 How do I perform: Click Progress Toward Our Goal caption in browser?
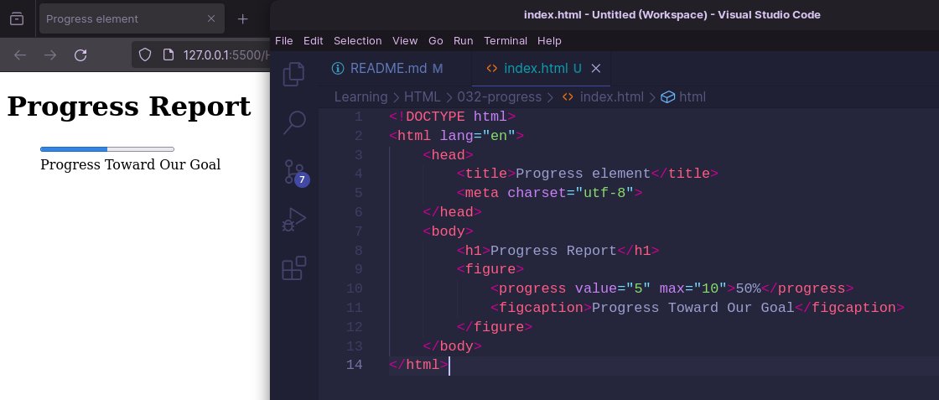point(131,164)
